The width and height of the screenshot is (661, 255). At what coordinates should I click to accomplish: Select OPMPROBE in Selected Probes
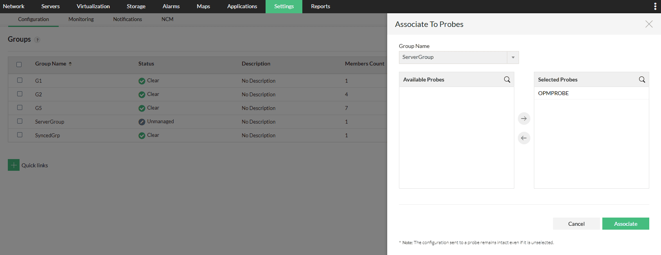[x=553, y=93]
